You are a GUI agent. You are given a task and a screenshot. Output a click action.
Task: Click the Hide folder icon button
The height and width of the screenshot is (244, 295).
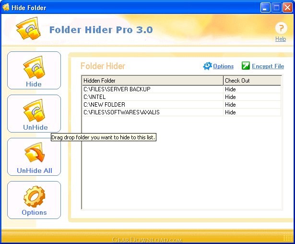[x=34, y=70]
